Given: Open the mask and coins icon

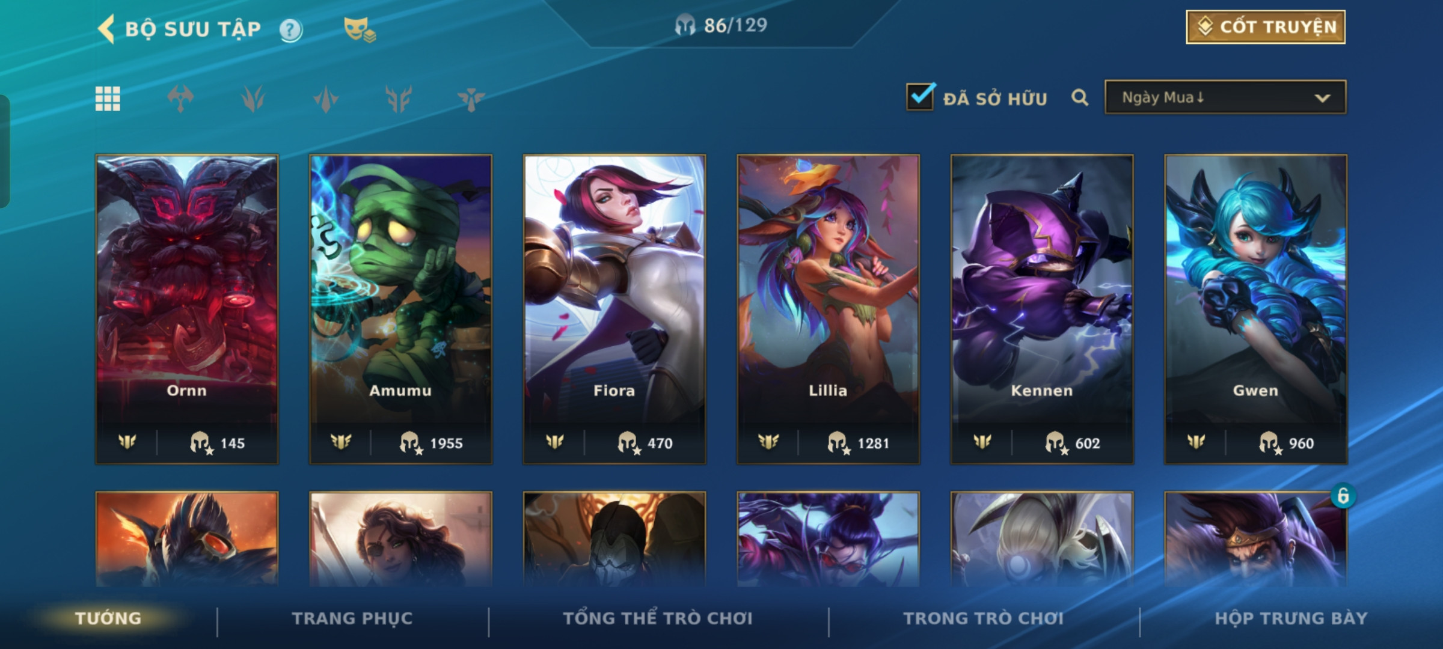Looking at the screenshot, I should (359, 29).
